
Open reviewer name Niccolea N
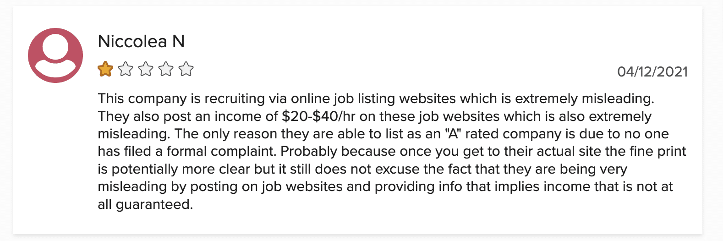point(141,41)
